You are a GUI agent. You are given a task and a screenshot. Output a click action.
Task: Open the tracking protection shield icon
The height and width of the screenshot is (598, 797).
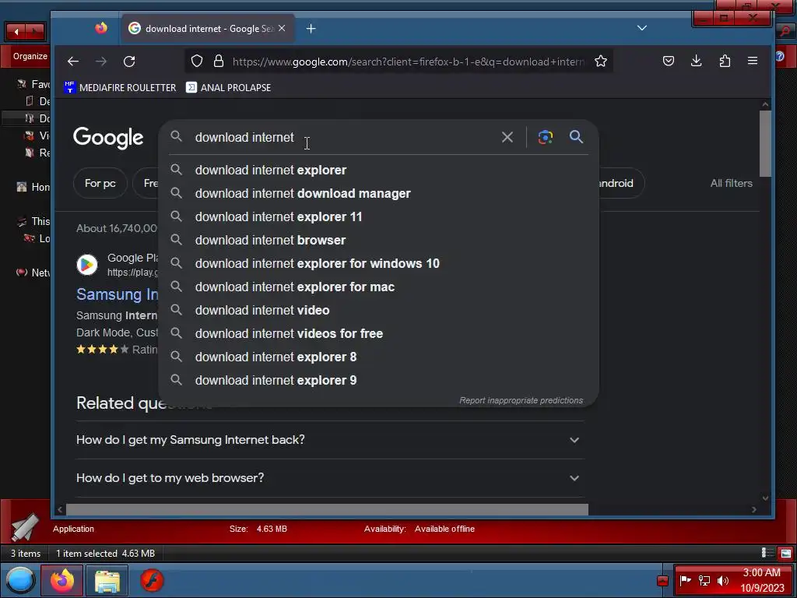coord(197,62)
